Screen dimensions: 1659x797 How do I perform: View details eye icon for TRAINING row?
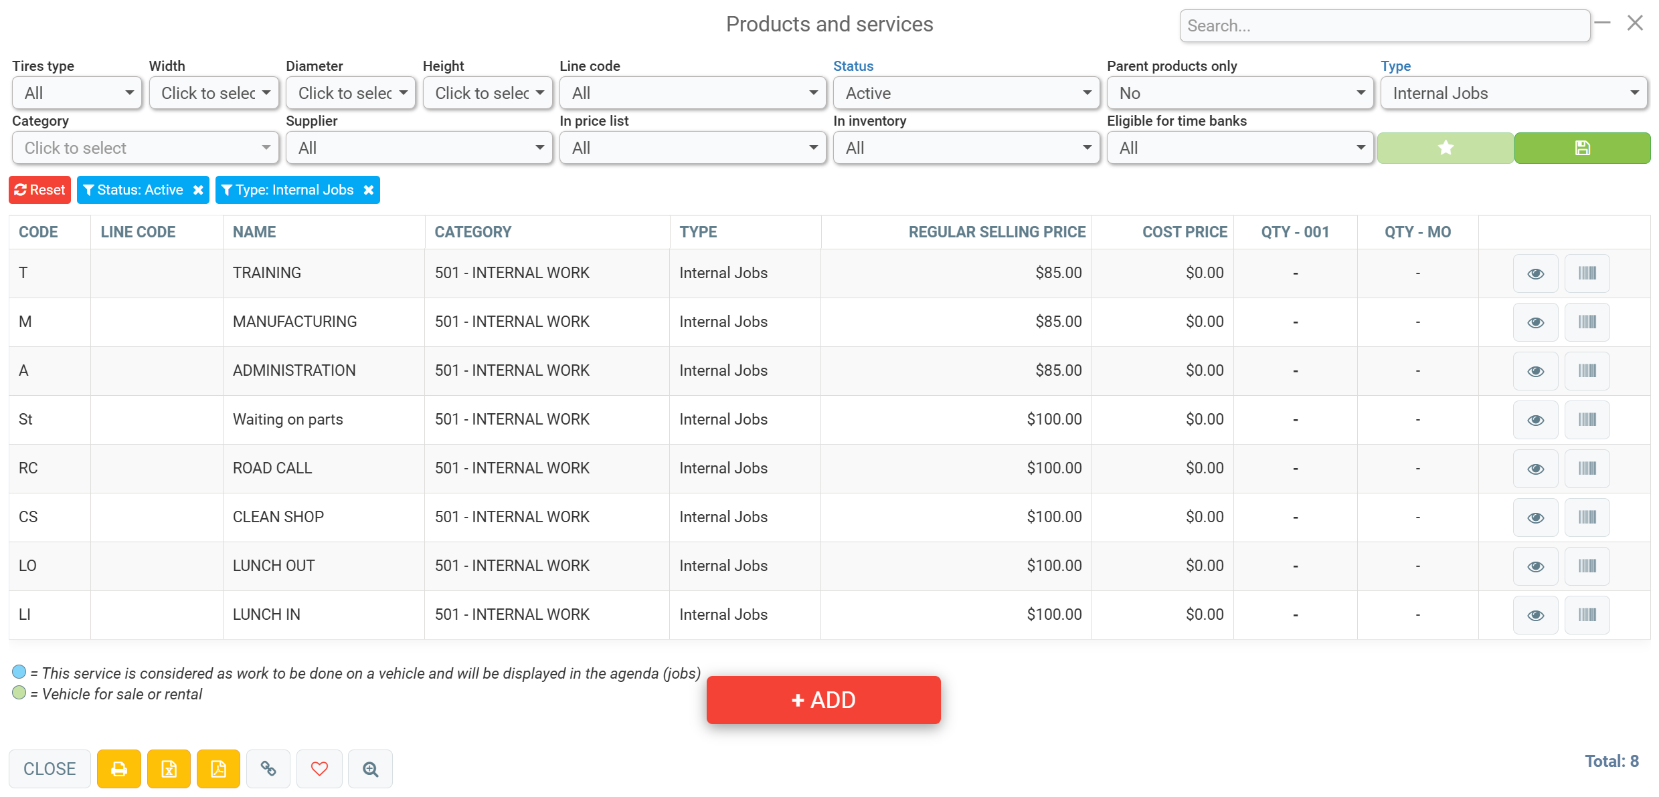[x=1535, y=273]
